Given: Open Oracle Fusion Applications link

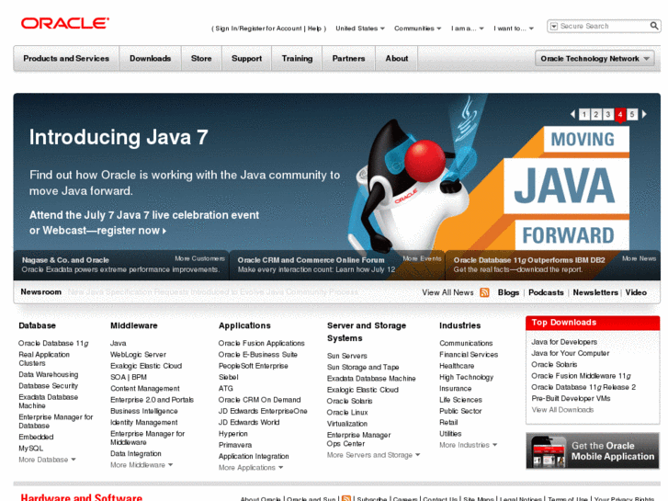Looking at the screenshot, I should point(261,343).
